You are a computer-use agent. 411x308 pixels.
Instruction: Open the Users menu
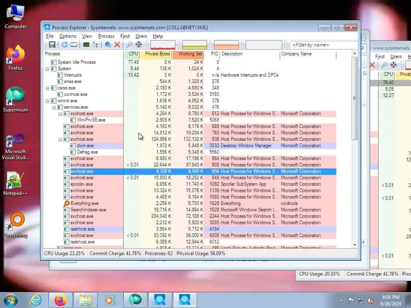click(x=141, y=36)
